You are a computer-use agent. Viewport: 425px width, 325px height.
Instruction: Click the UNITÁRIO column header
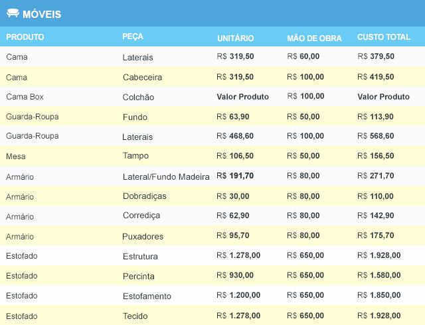[x=236, y=38]
